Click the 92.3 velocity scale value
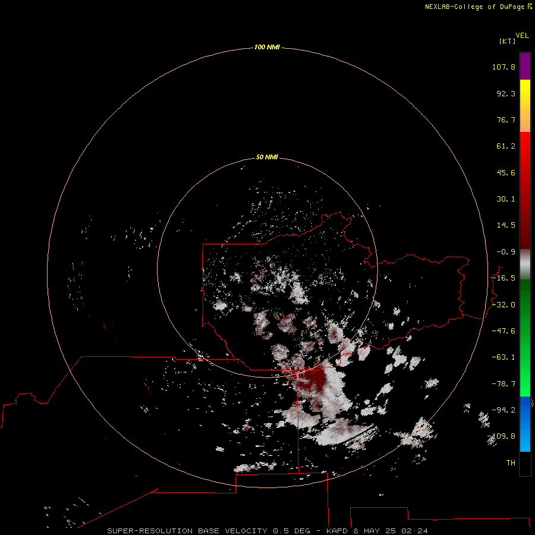Image resolution: width=535 pixels, height=535 pixels. point(506,93)
